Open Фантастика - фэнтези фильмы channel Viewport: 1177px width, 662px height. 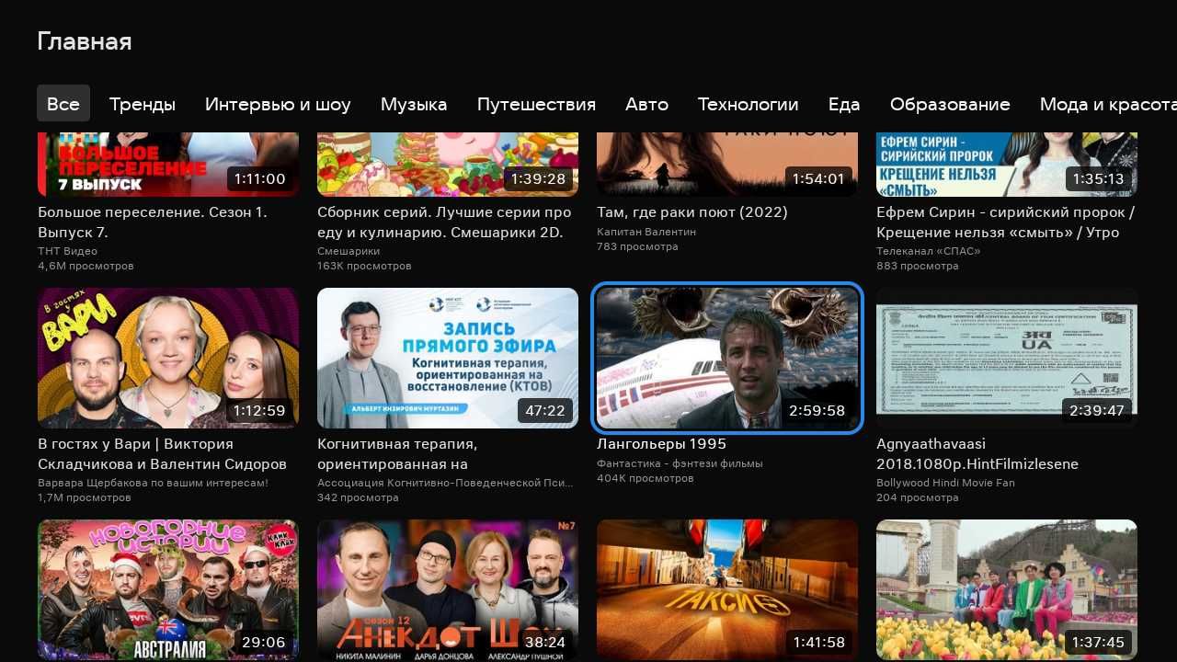680,463
